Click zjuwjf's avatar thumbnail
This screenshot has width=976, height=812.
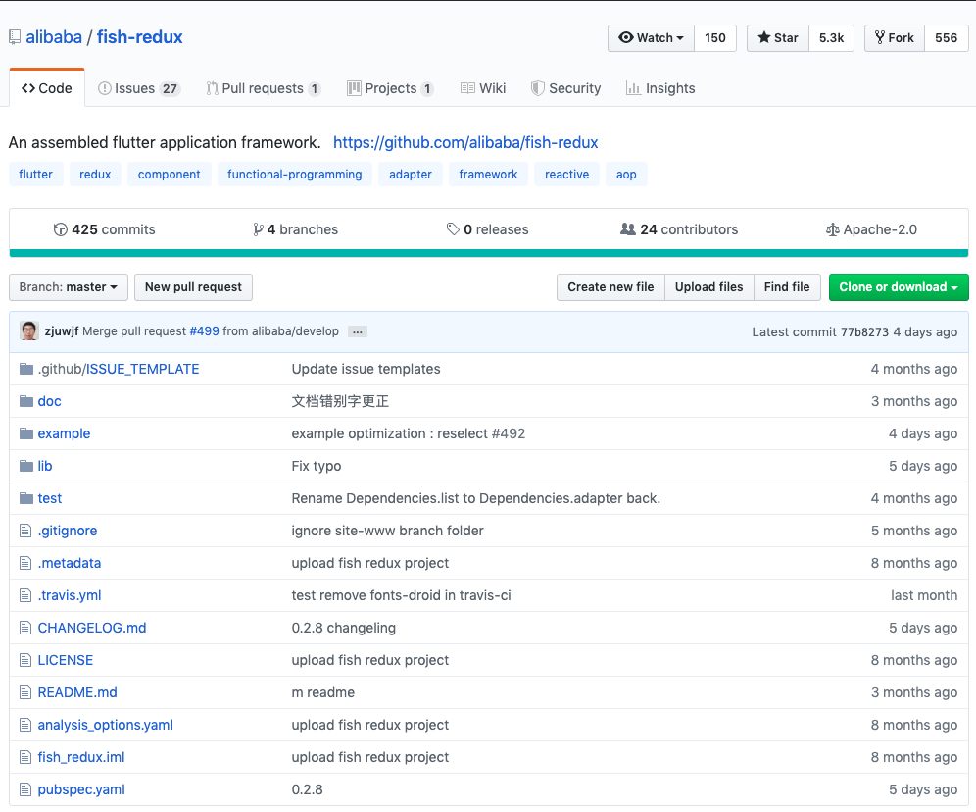coord(29,331)
